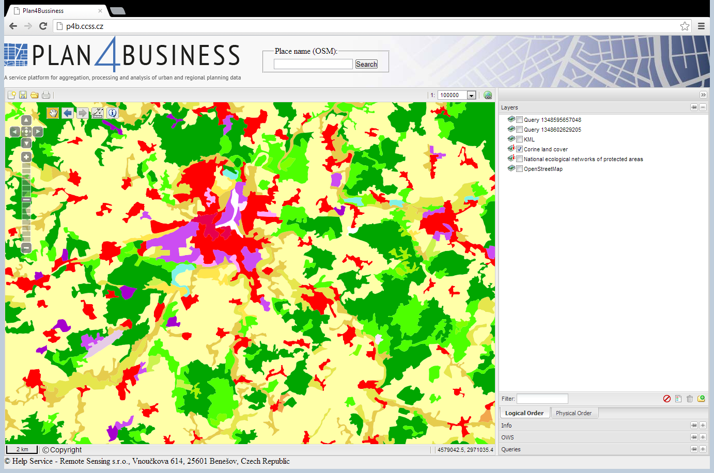Pin the Layers panel
The height and width of the screenshot is (473, 714).
(694, 107)
